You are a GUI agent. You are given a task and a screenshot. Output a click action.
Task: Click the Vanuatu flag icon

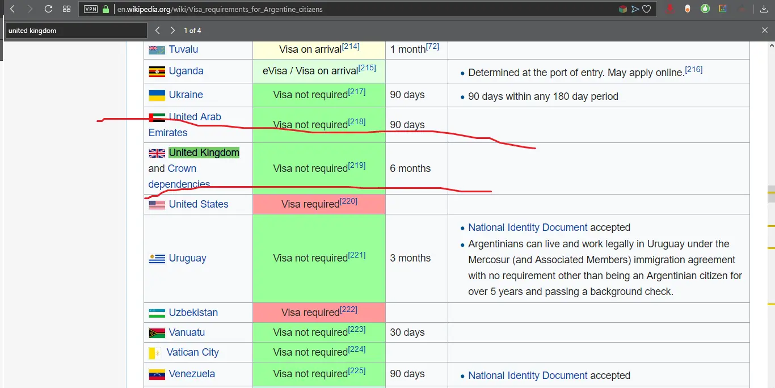coord(157,333)
